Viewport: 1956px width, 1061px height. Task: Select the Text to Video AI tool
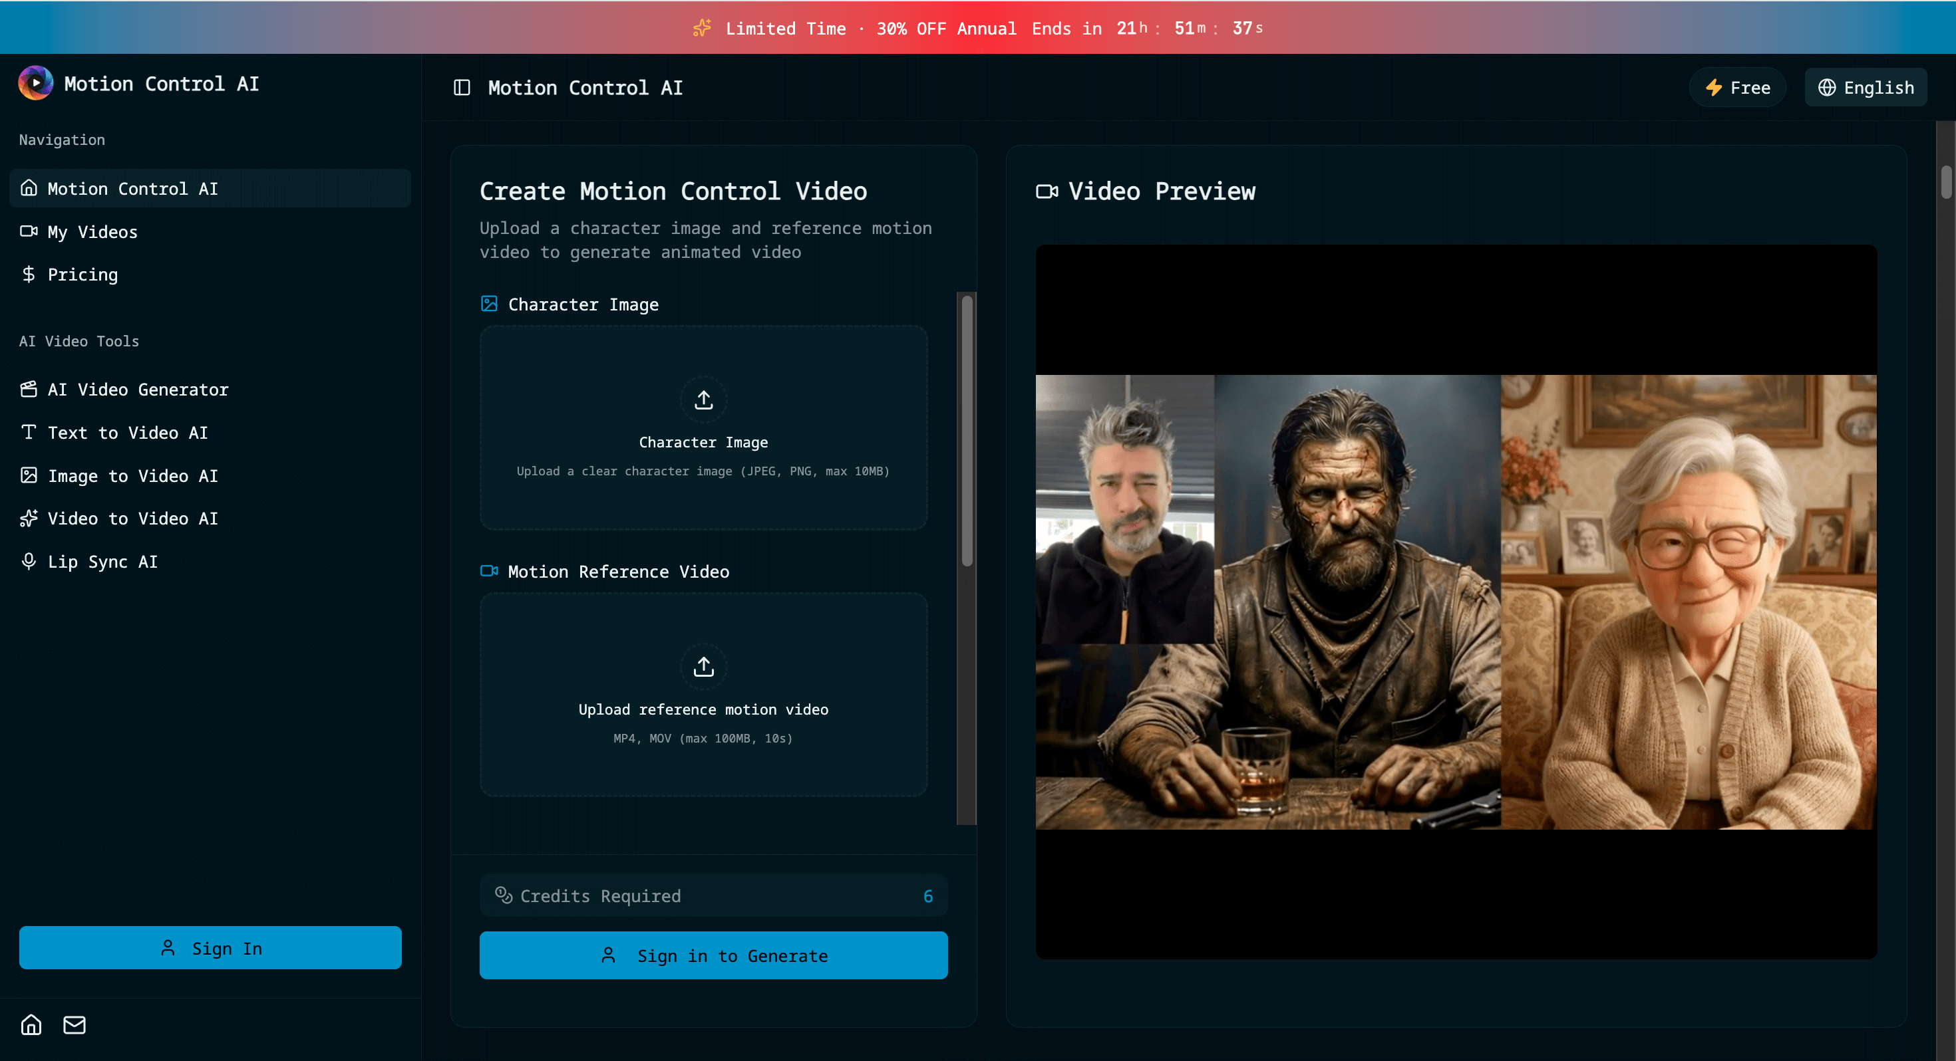point(128,433)
